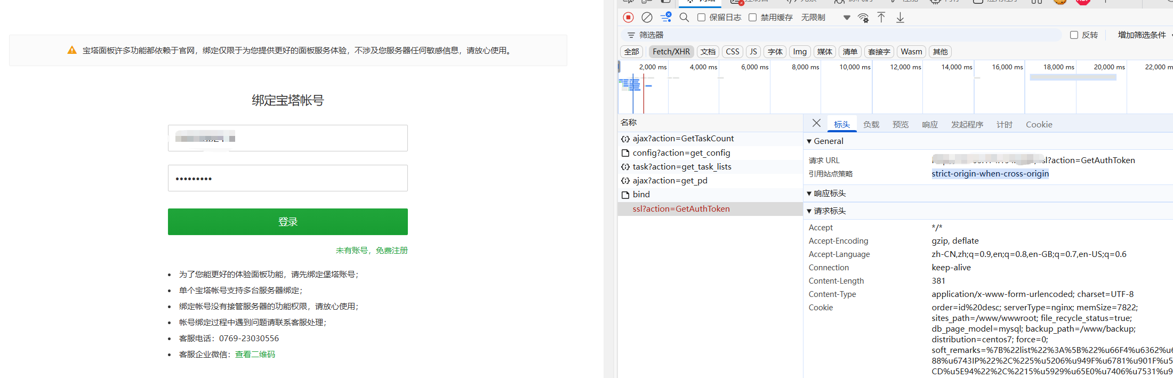Viewport: 1173px width, 378px height.
Task: Click the Accept-Language header value
Action: (x=1029, y=254)
